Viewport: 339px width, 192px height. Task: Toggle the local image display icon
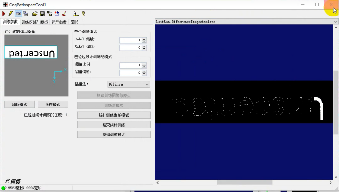[x=18, y=14]
